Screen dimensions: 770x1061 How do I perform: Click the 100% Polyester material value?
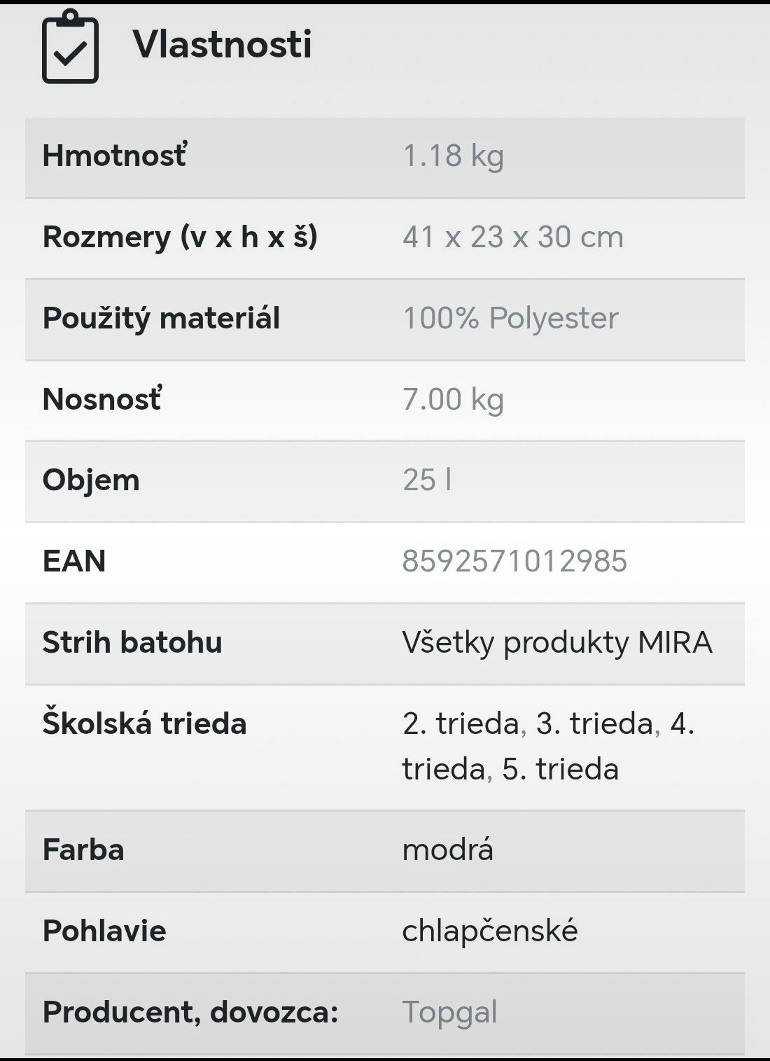pos(510,318)
